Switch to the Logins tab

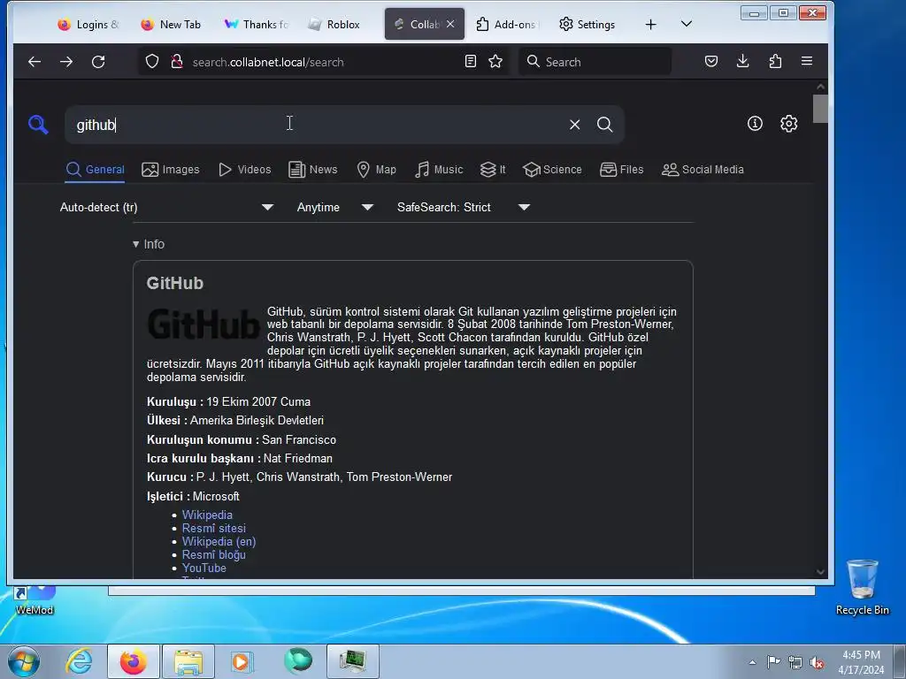(x=88, y=24)
